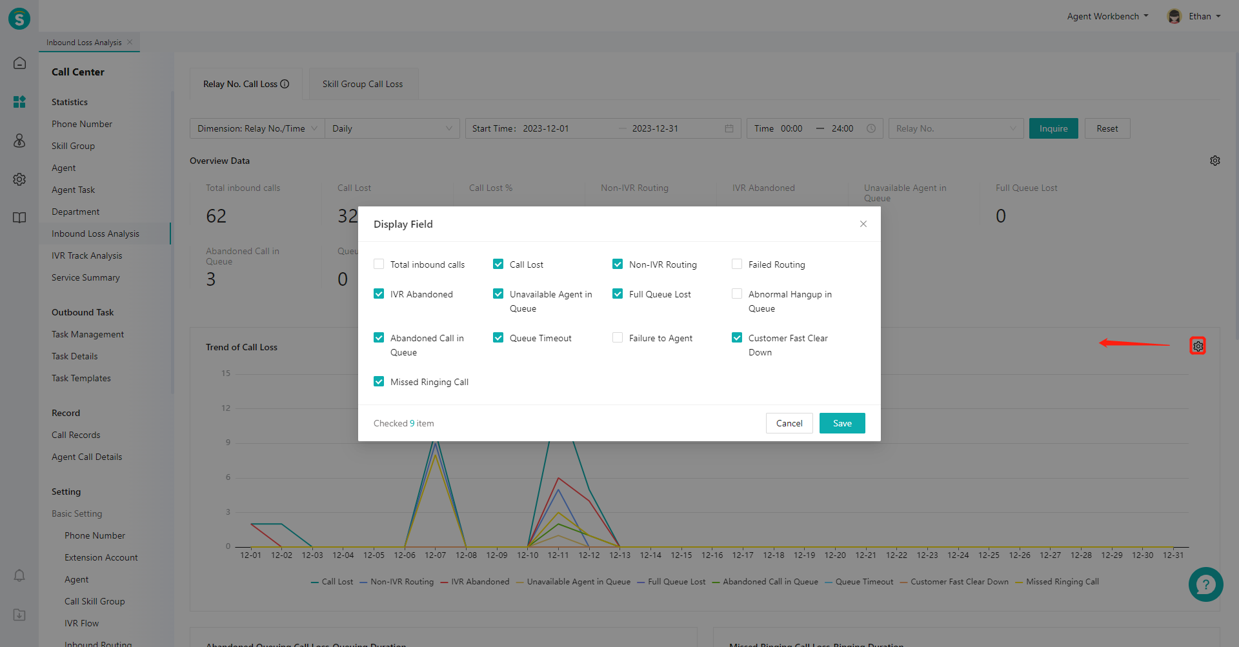
Task: Open calendar icon in Start Time field
Action: [729, 128]
